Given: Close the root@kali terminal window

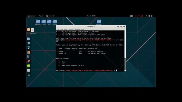Looking at the screenshot, I should tap(124, 27).
